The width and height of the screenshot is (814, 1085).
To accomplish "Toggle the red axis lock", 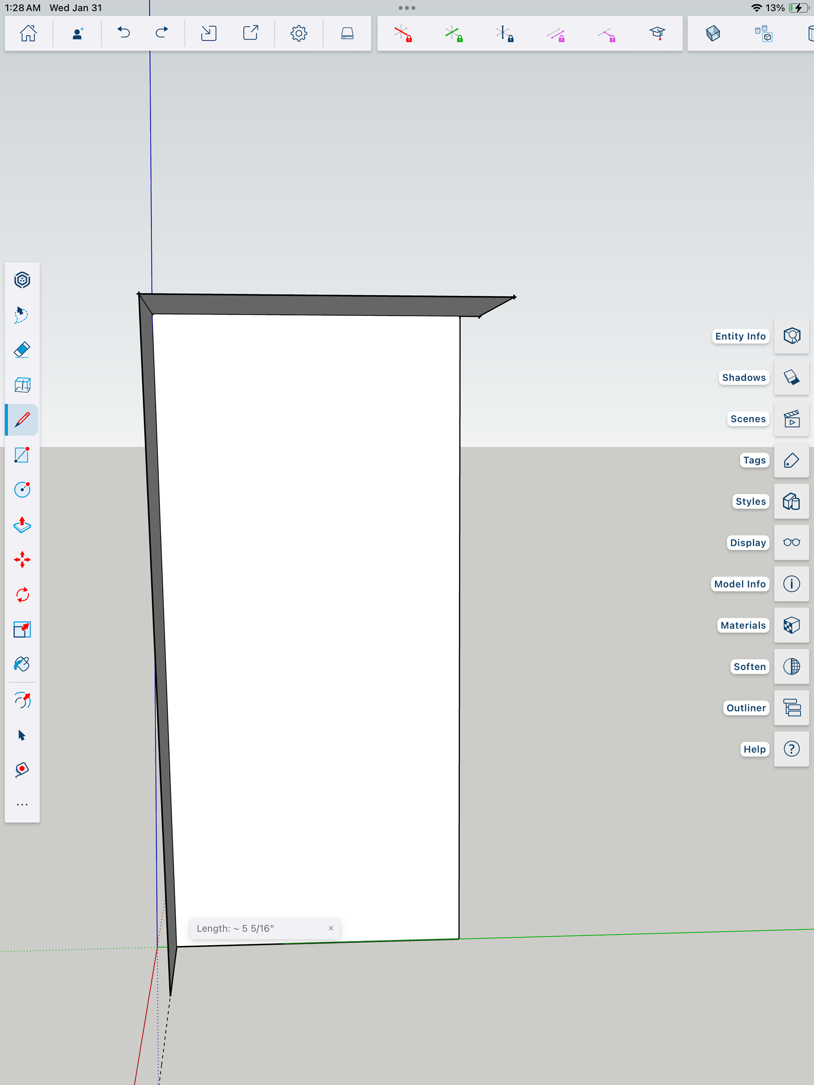I will (403, 33).
